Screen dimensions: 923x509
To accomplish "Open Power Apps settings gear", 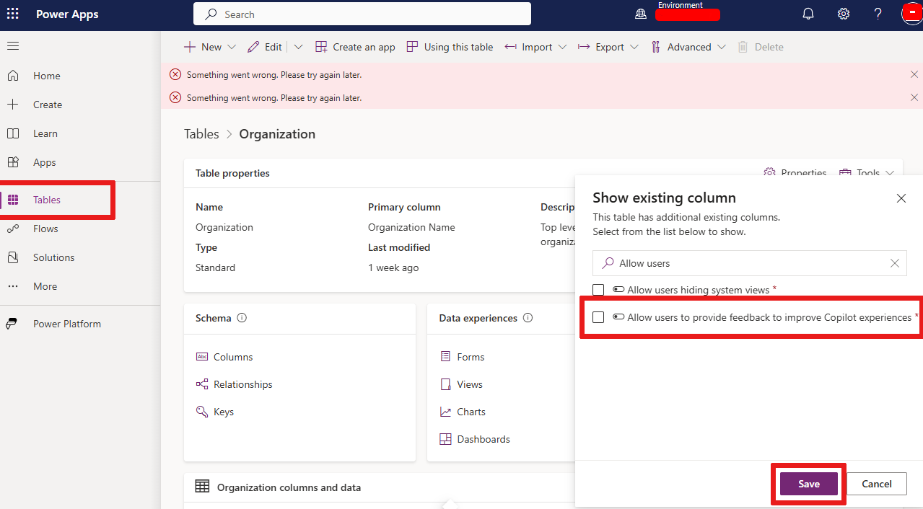I will [843, 14].
